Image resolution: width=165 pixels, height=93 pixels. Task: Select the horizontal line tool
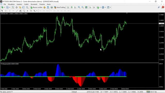click(13, 11)
